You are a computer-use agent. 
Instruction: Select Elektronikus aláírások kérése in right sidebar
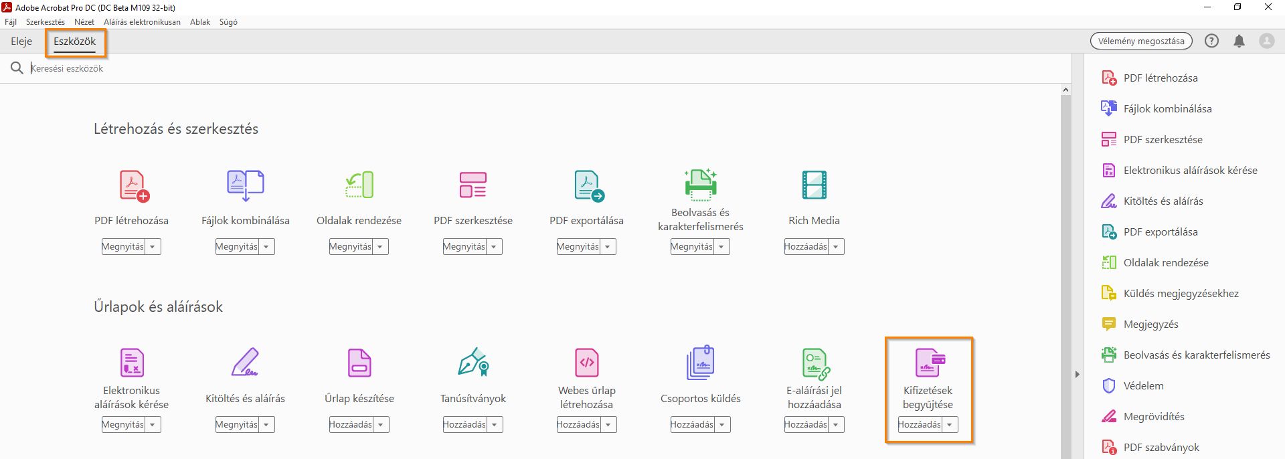tap(1179, 171)
